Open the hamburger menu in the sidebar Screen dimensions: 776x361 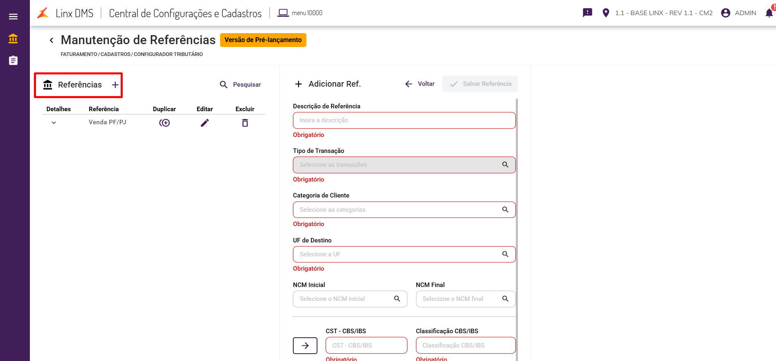click(13, 17)
